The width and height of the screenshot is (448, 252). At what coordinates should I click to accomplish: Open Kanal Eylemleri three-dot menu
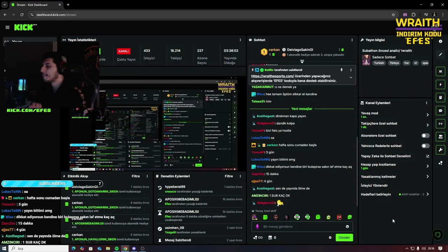[426, 103]
